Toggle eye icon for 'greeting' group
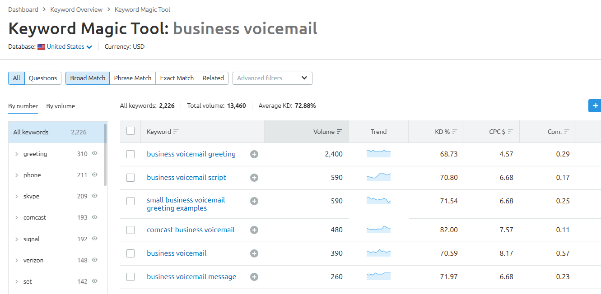The height and width of the screenshot is (294, 601). [95, 154]
